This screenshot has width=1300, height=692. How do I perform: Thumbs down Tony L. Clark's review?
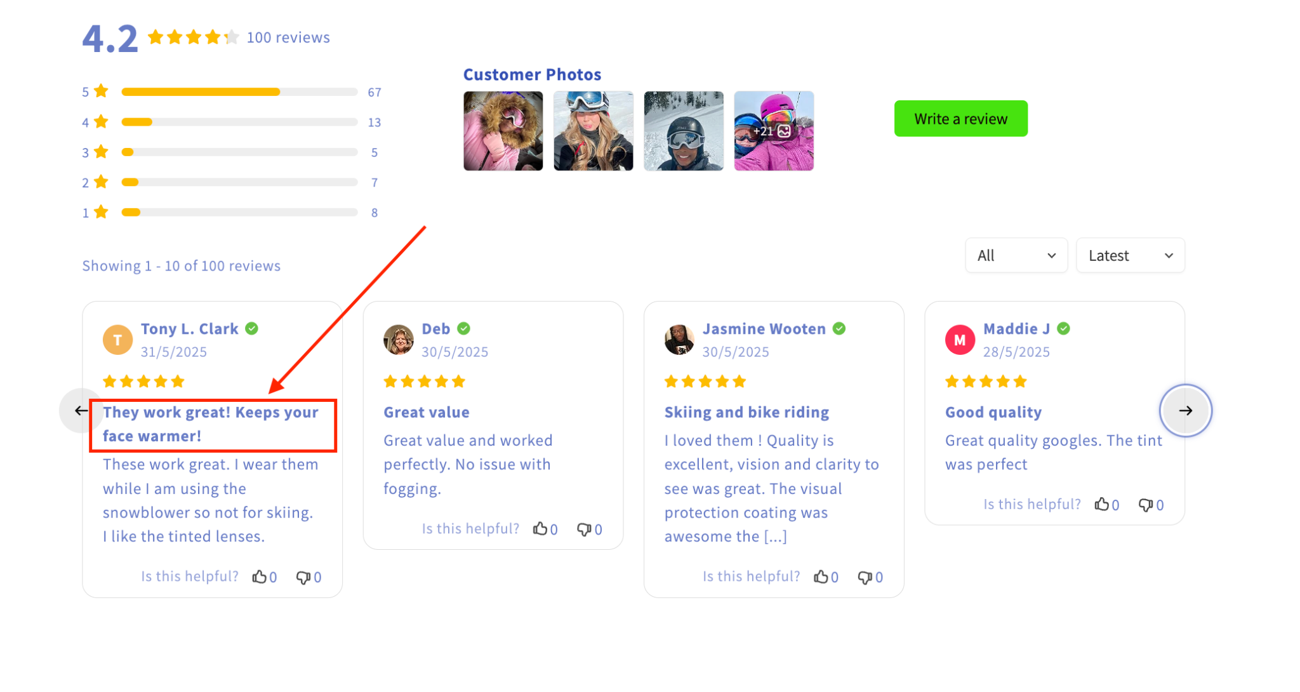[303, 576]
